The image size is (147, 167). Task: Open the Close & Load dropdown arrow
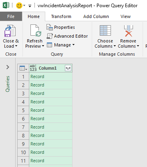(x=16, y=46)
